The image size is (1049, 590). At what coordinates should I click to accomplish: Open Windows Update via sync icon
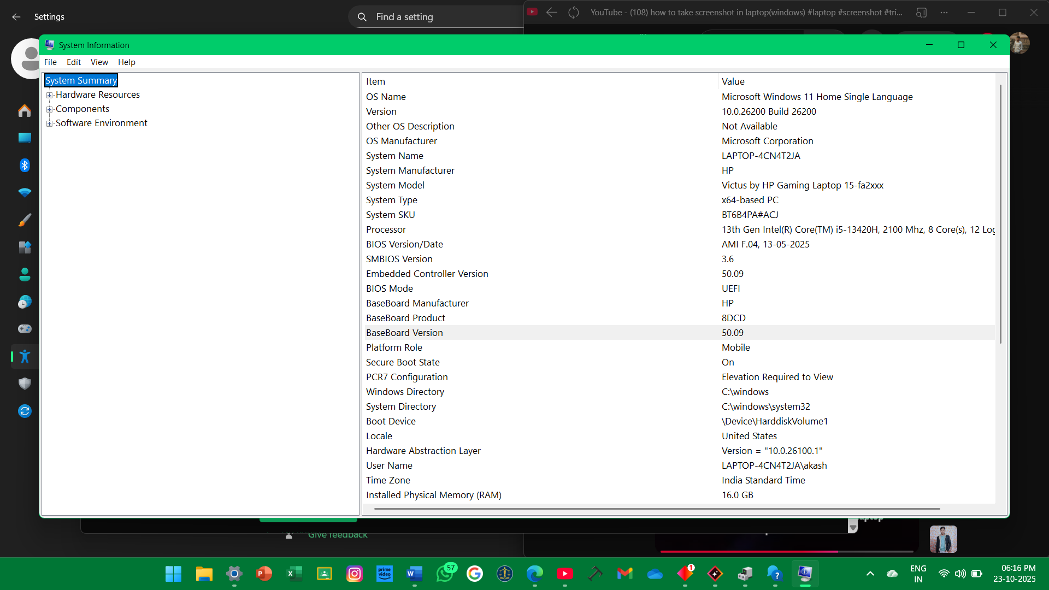(25, 411)
